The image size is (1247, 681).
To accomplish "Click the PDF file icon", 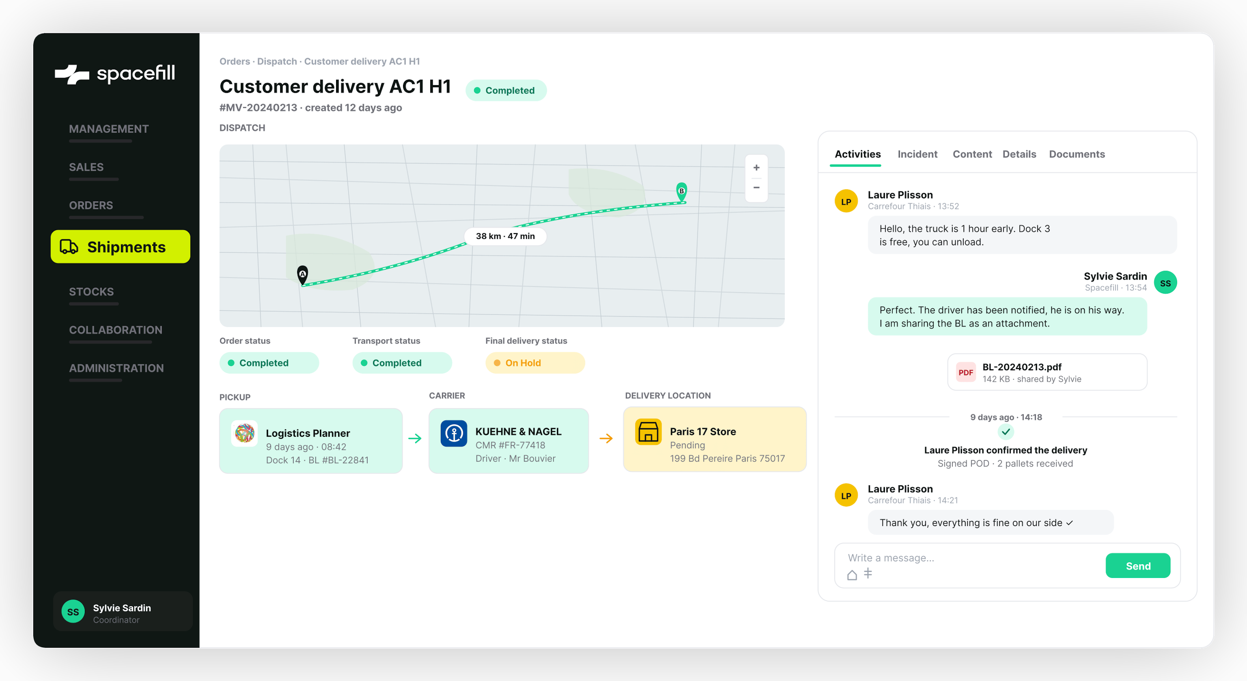I will click(x=965, y=372).
